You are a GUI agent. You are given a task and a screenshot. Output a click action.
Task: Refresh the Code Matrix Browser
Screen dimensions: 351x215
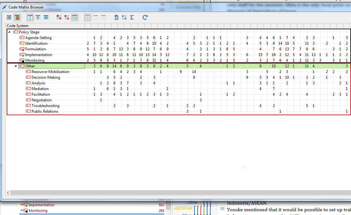pos(145,17)
